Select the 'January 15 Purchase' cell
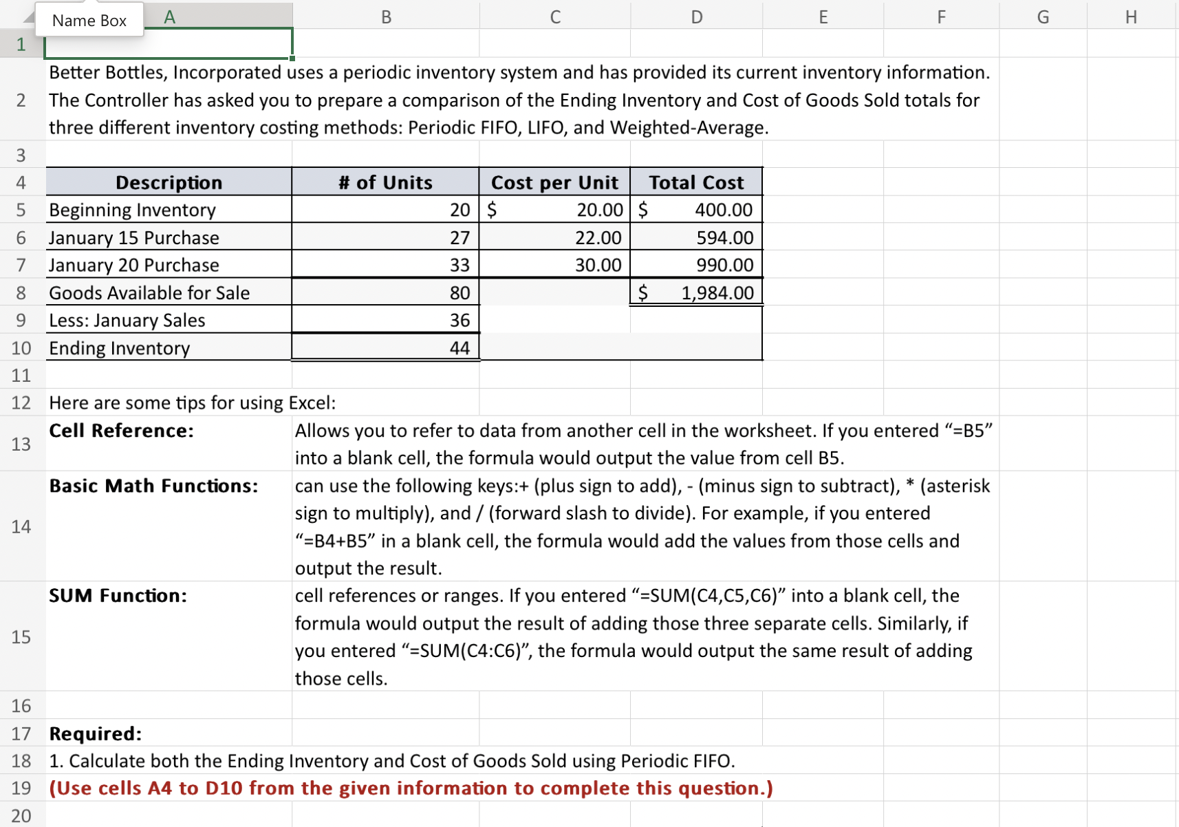This screenshot has width=1179, height=827. tap(169, 237)
